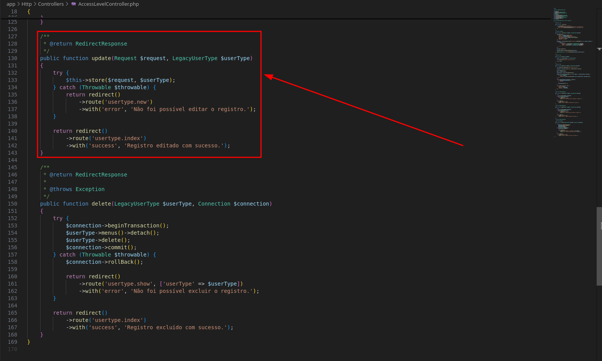Click 'LegacyUserType' in the update signature

(x=195, y=58)
